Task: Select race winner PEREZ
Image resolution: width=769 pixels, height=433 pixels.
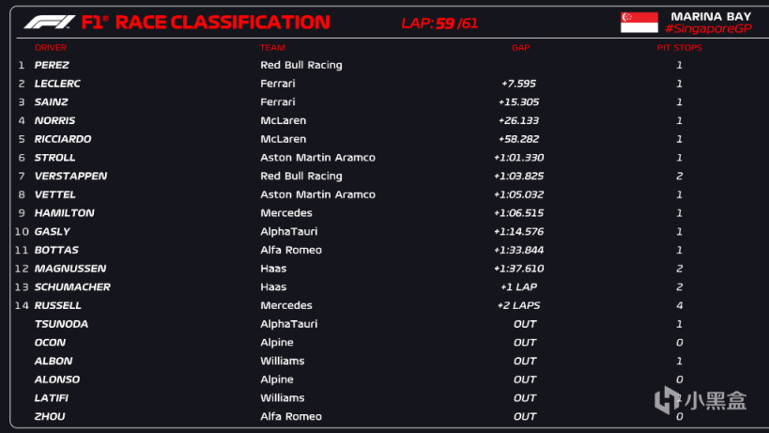Action: pos(52,65)
